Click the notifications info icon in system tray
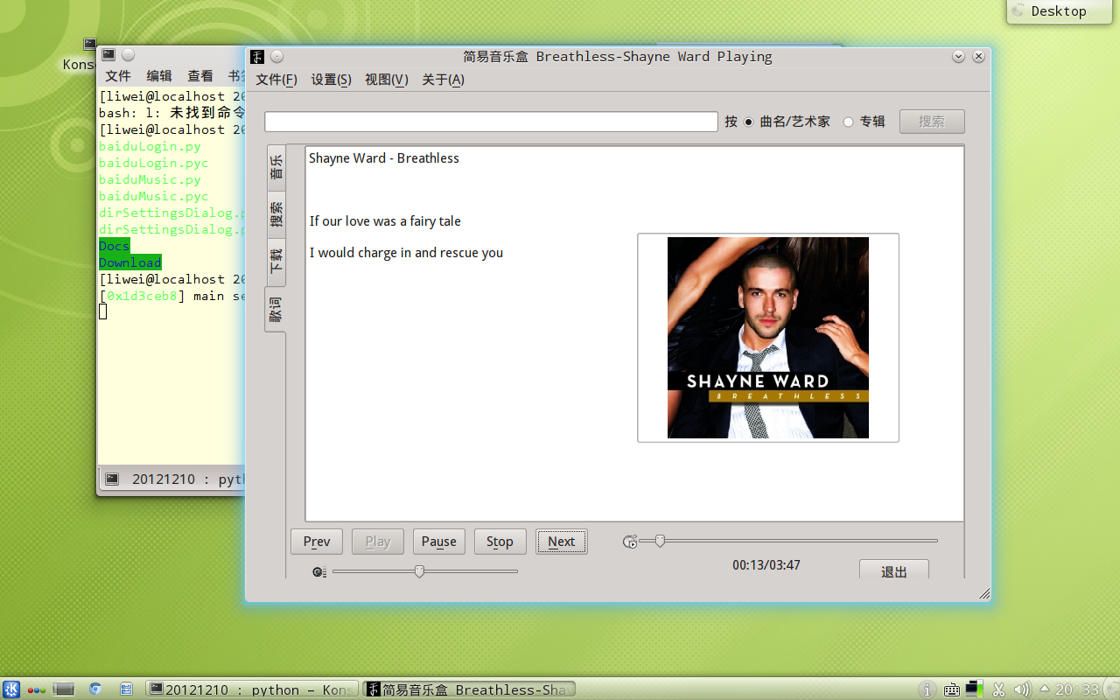The image size is (1120, 700). coord(929,689)
